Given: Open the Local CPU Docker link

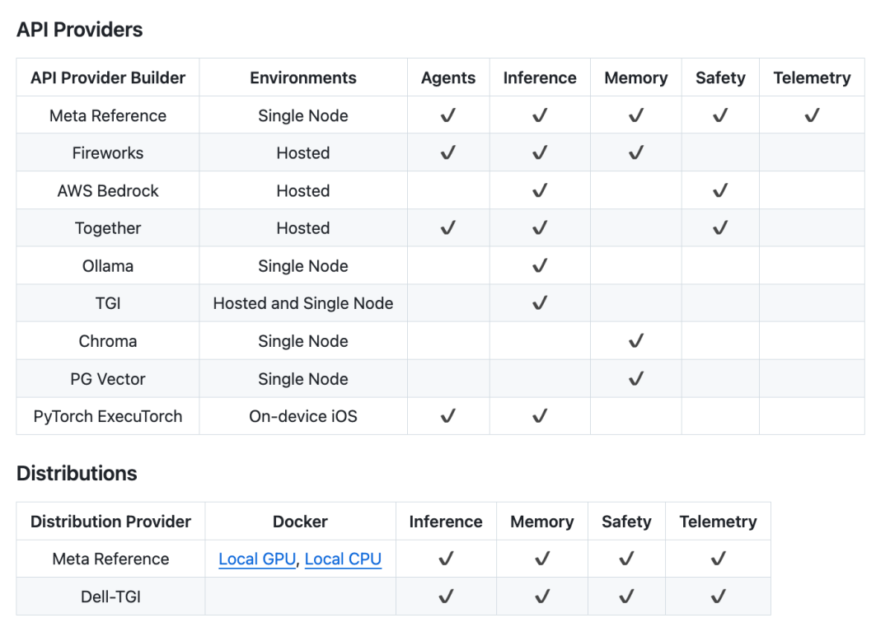Looking at the screenshot, I should click(343, 559).
